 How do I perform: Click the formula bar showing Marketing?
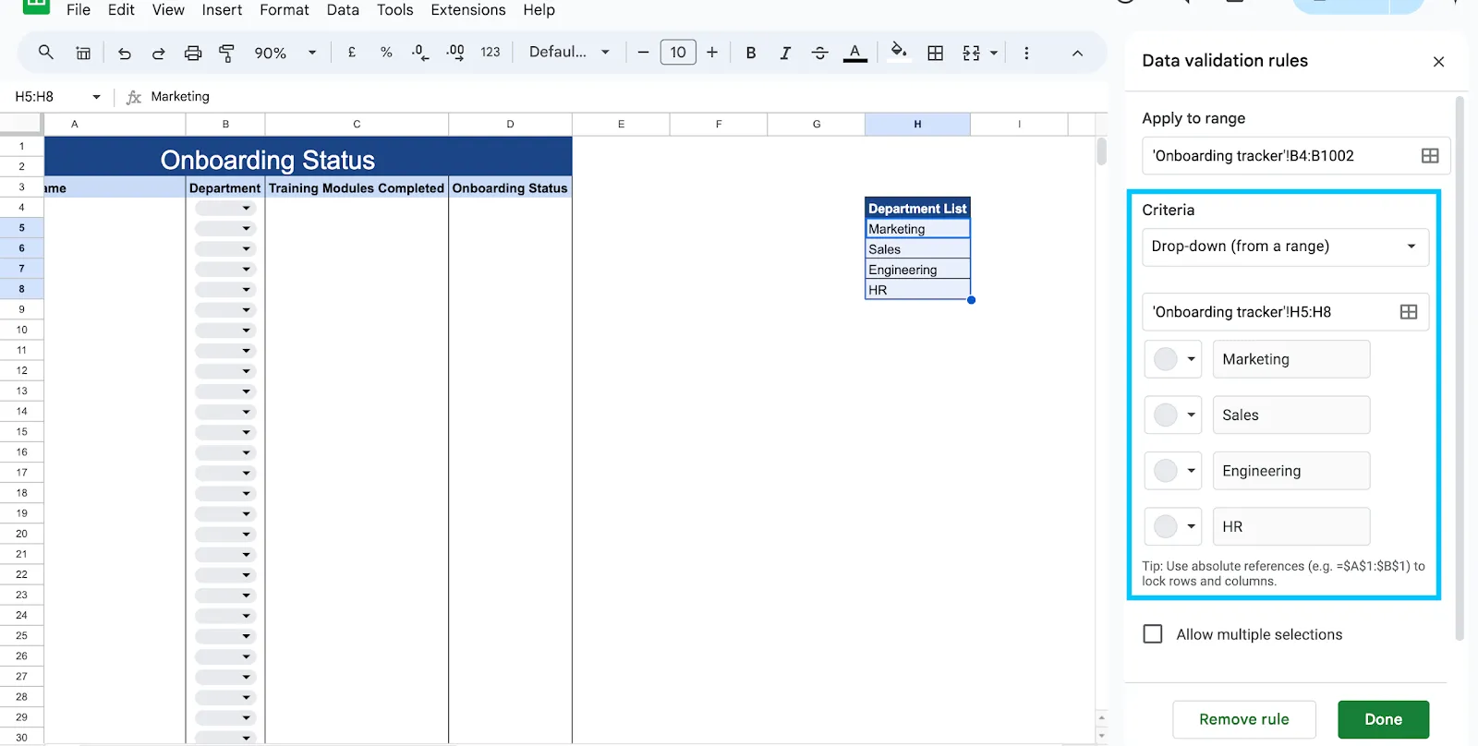pyautogui.click(x=628, y=97)
